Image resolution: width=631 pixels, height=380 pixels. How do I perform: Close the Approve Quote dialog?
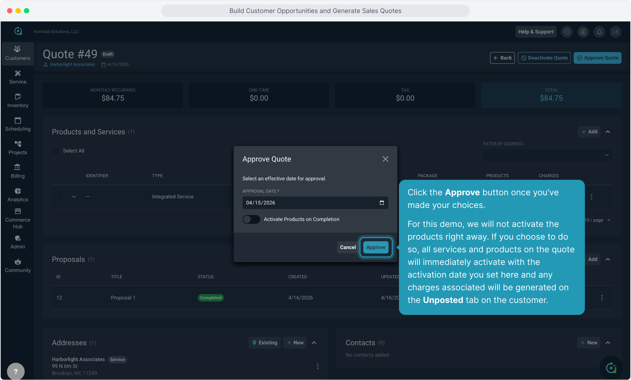pos(386,159)
